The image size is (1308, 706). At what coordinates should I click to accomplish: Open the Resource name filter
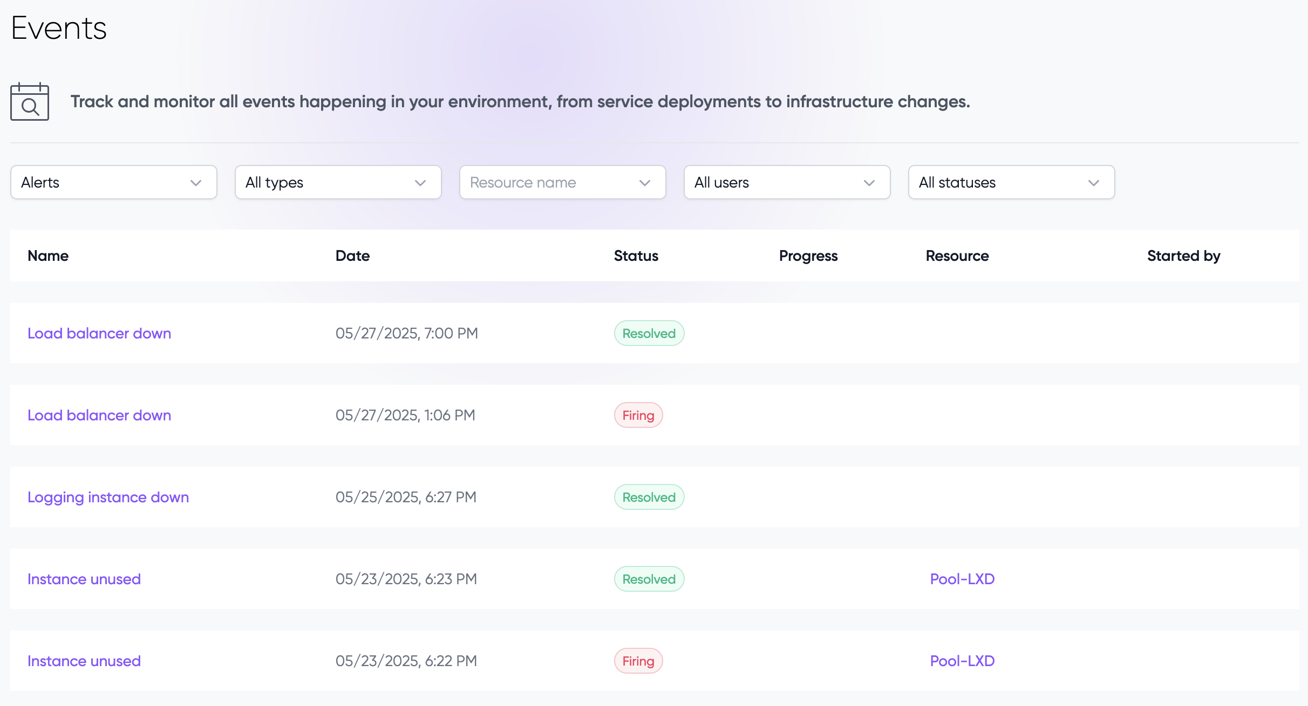[x=562, y=183]
